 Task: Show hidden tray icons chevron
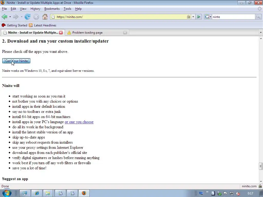[207, 192]
